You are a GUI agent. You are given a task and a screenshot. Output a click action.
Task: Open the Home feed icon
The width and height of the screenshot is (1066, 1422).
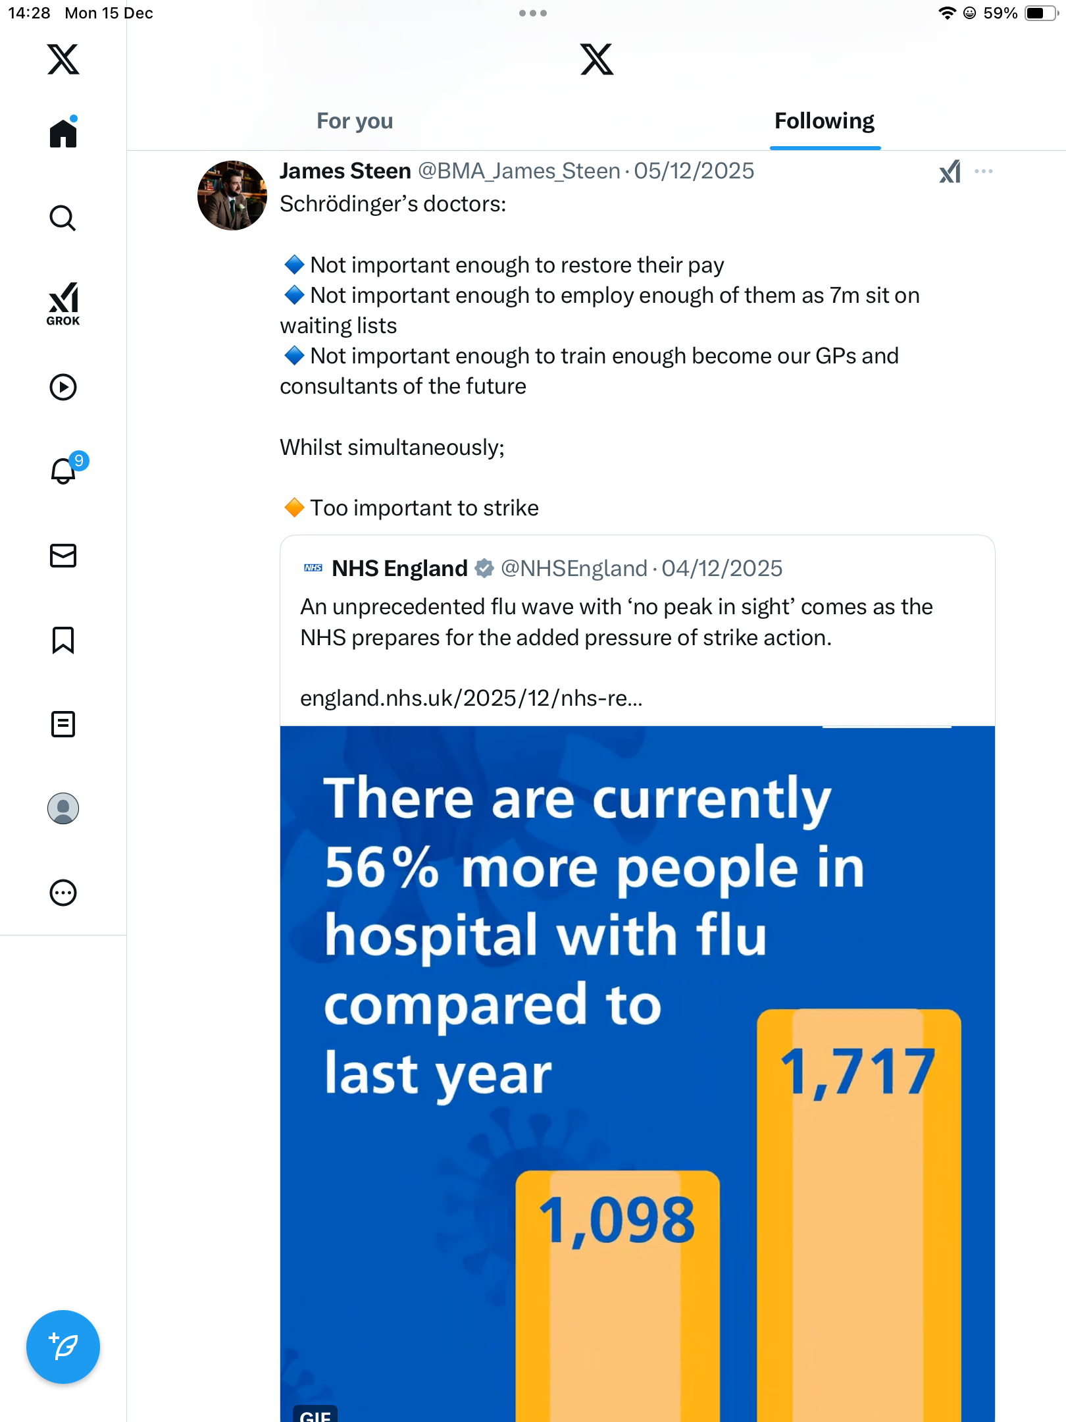63,134
